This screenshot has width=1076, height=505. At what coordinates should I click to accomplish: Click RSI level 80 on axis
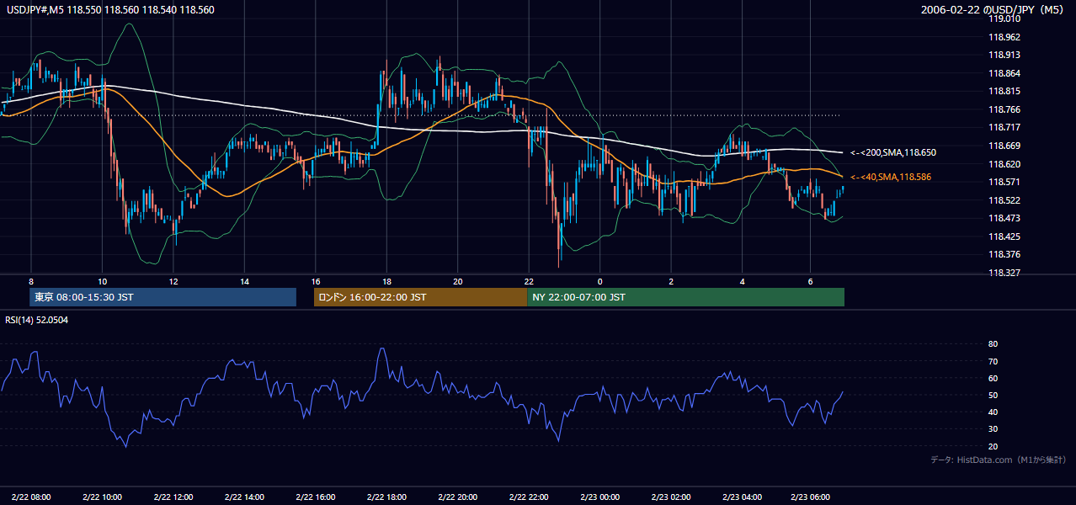993,344
